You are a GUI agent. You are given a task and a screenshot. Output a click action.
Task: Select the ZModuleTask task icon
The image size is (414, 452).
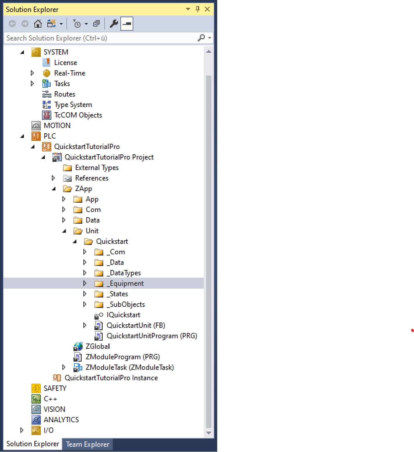(78, 367)
